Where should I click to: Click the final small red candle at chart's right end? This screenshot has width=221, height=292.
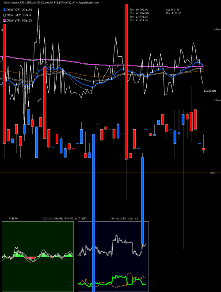click(x=203, y=149)
